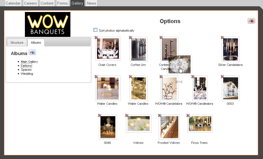Remove the 0046 photo with its X
This screenshot has height=159, width=263.
click(x=100, y=115)
